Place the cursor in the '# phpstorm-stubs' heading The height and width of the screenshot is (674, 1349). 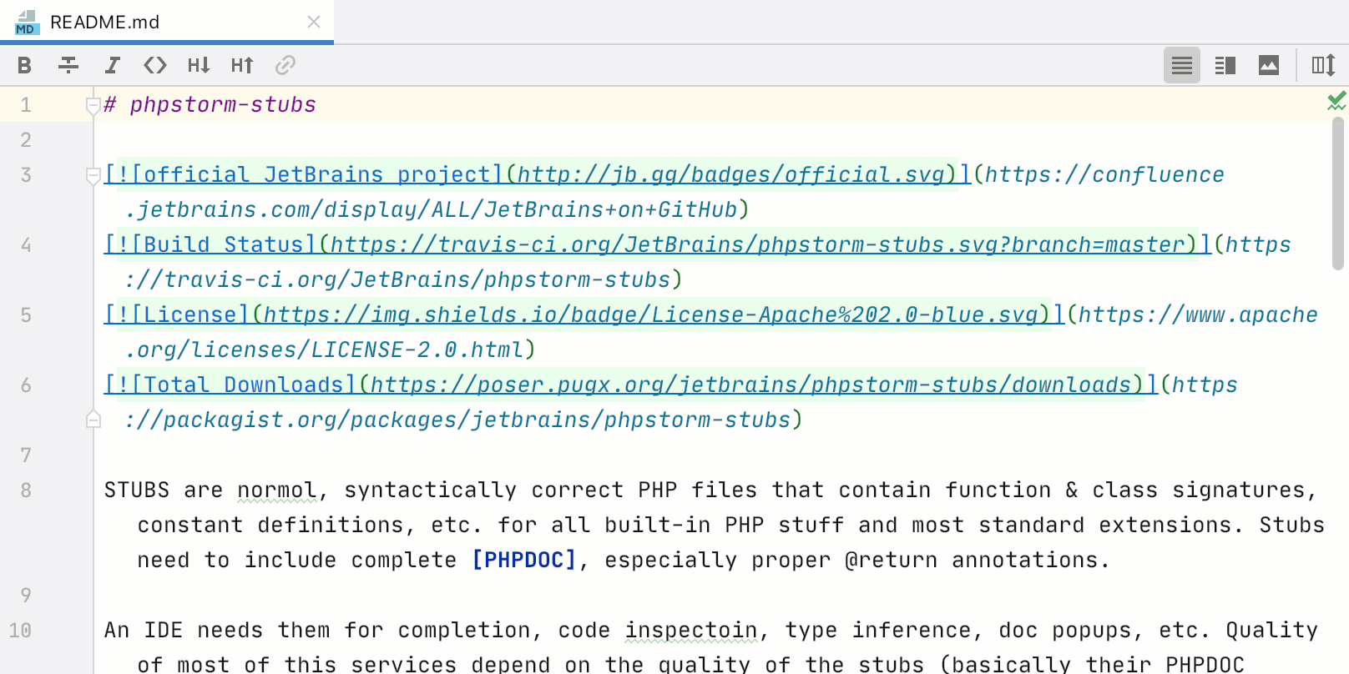coord(210,104)
